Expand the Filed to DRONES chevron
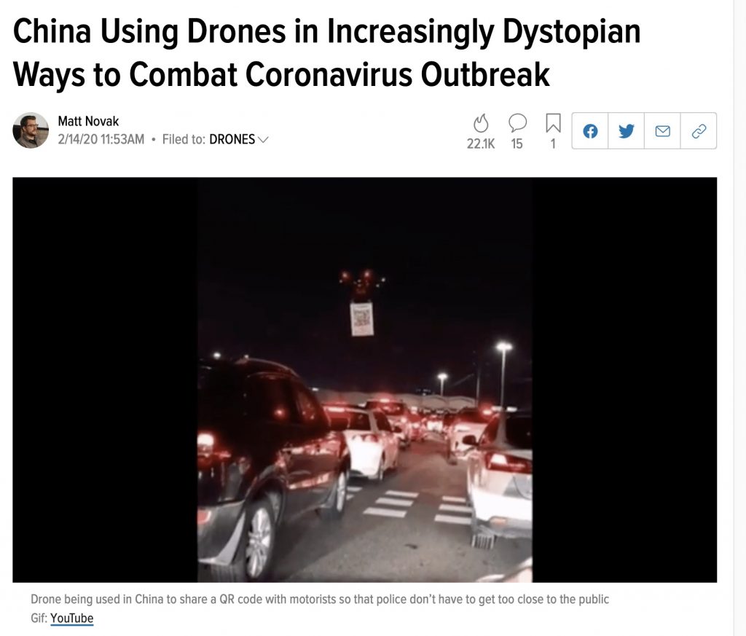The height and width of the screenshot is (636, 746). pos(263,139)
